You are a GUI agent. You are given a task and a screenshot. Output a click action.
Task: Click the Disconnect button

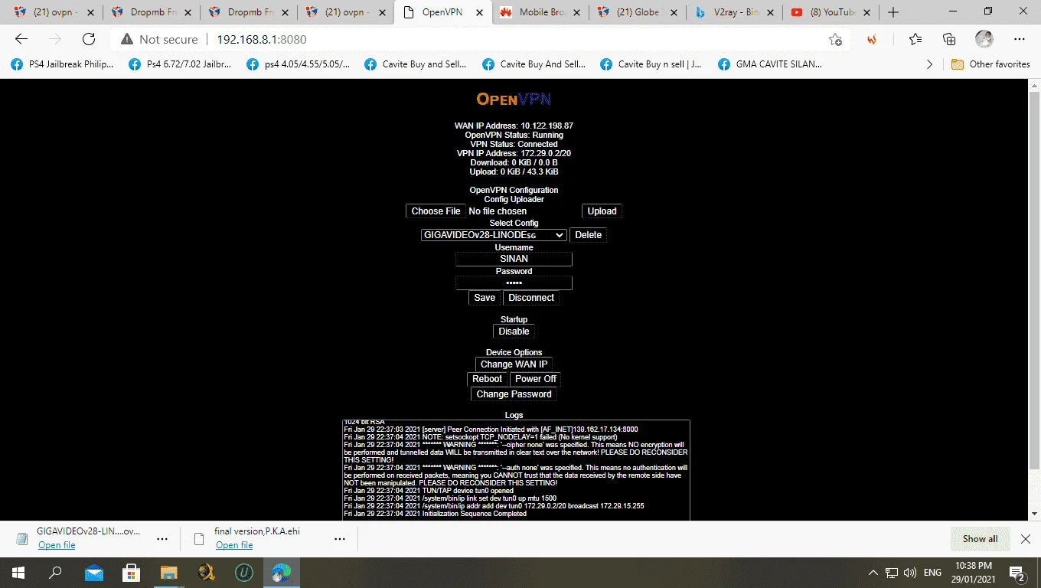coord(531,298)
